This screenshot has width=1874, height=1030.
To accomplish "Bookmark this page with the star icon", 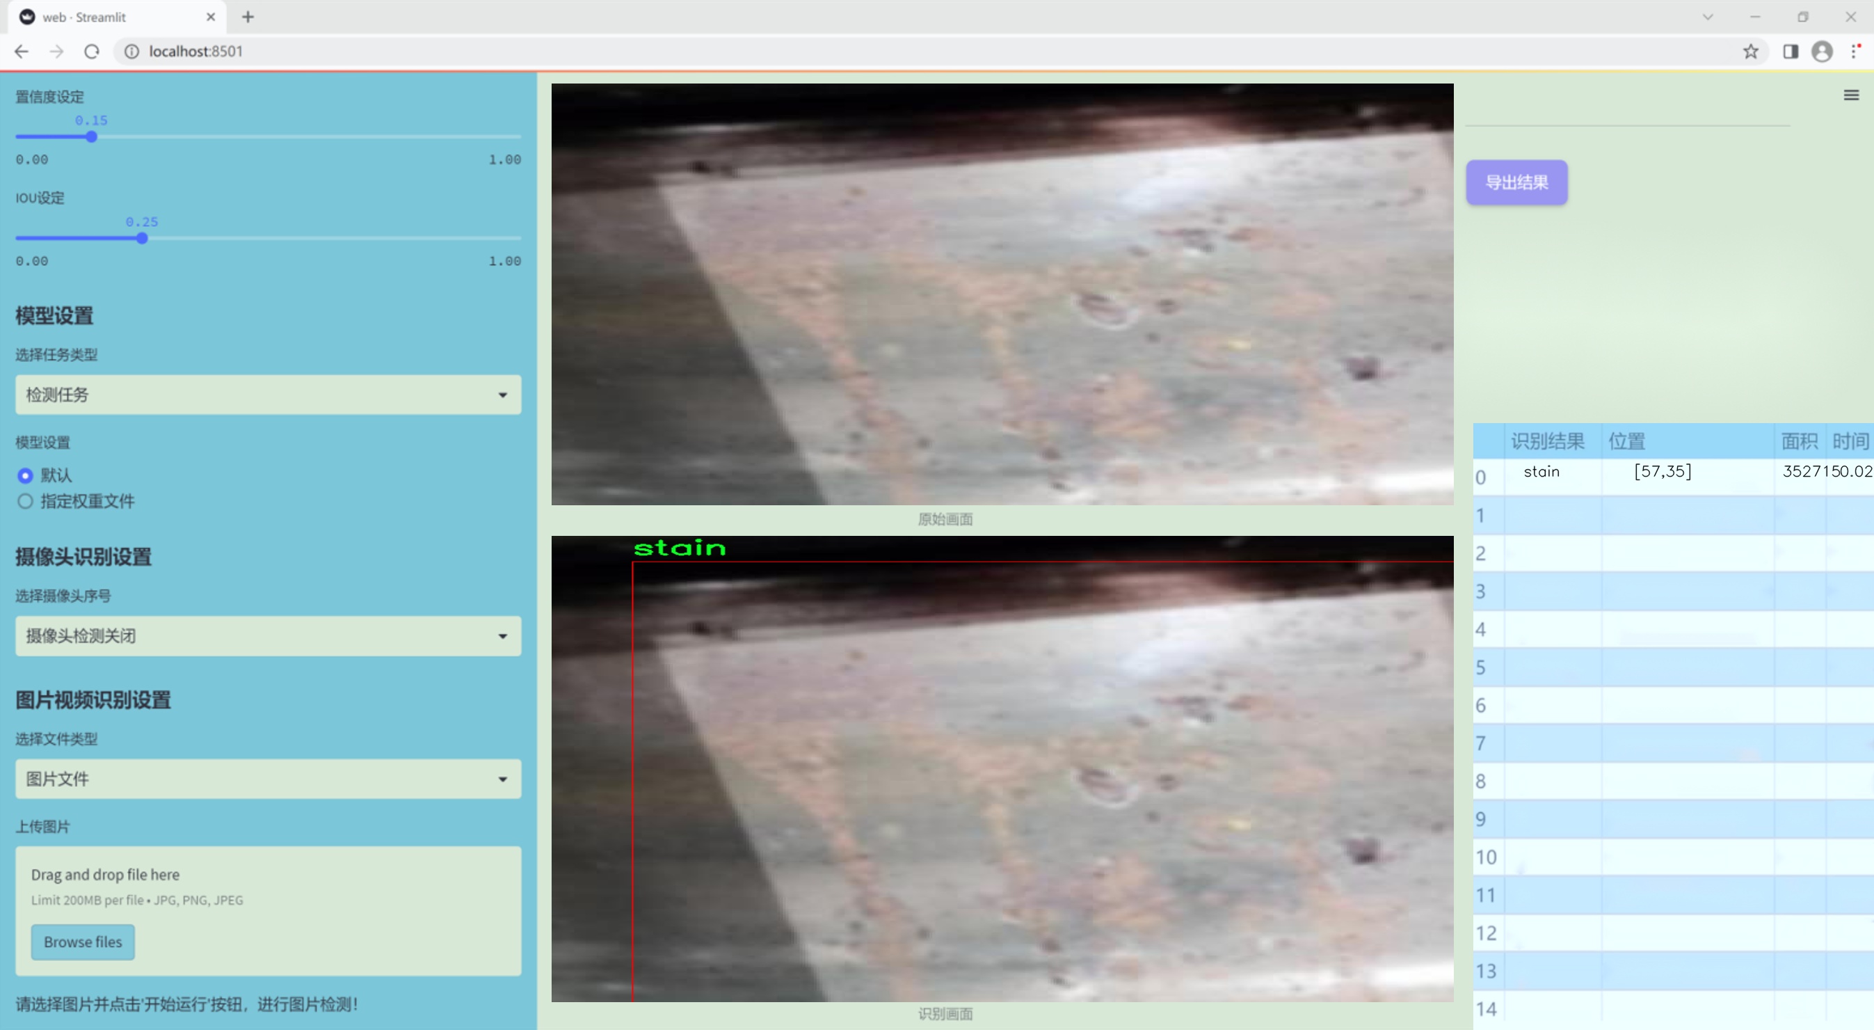I will tap(1750, 51).
